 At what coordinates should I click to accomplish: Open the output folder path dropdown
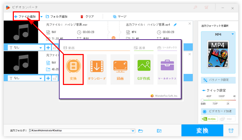[133, 131]
